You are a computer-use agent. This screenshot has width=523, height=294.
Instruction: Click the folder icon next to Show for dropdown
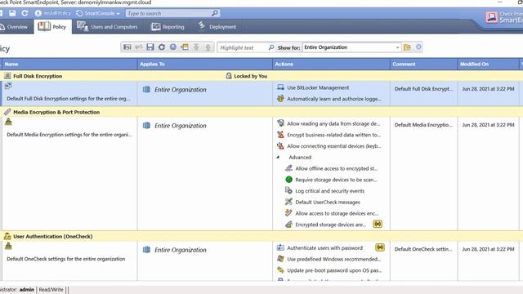407,47
